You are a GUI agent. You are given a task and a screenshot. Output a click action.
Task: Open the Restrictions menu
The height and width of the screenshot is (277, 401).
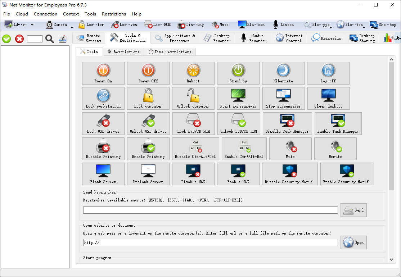click(114, 14)
